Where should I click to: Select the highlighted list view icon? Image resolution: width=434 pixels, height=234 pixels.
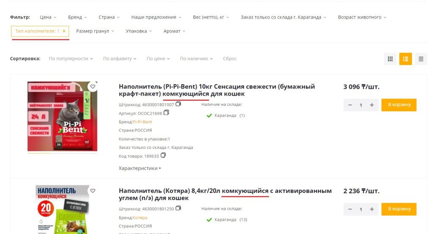[406, 59]
